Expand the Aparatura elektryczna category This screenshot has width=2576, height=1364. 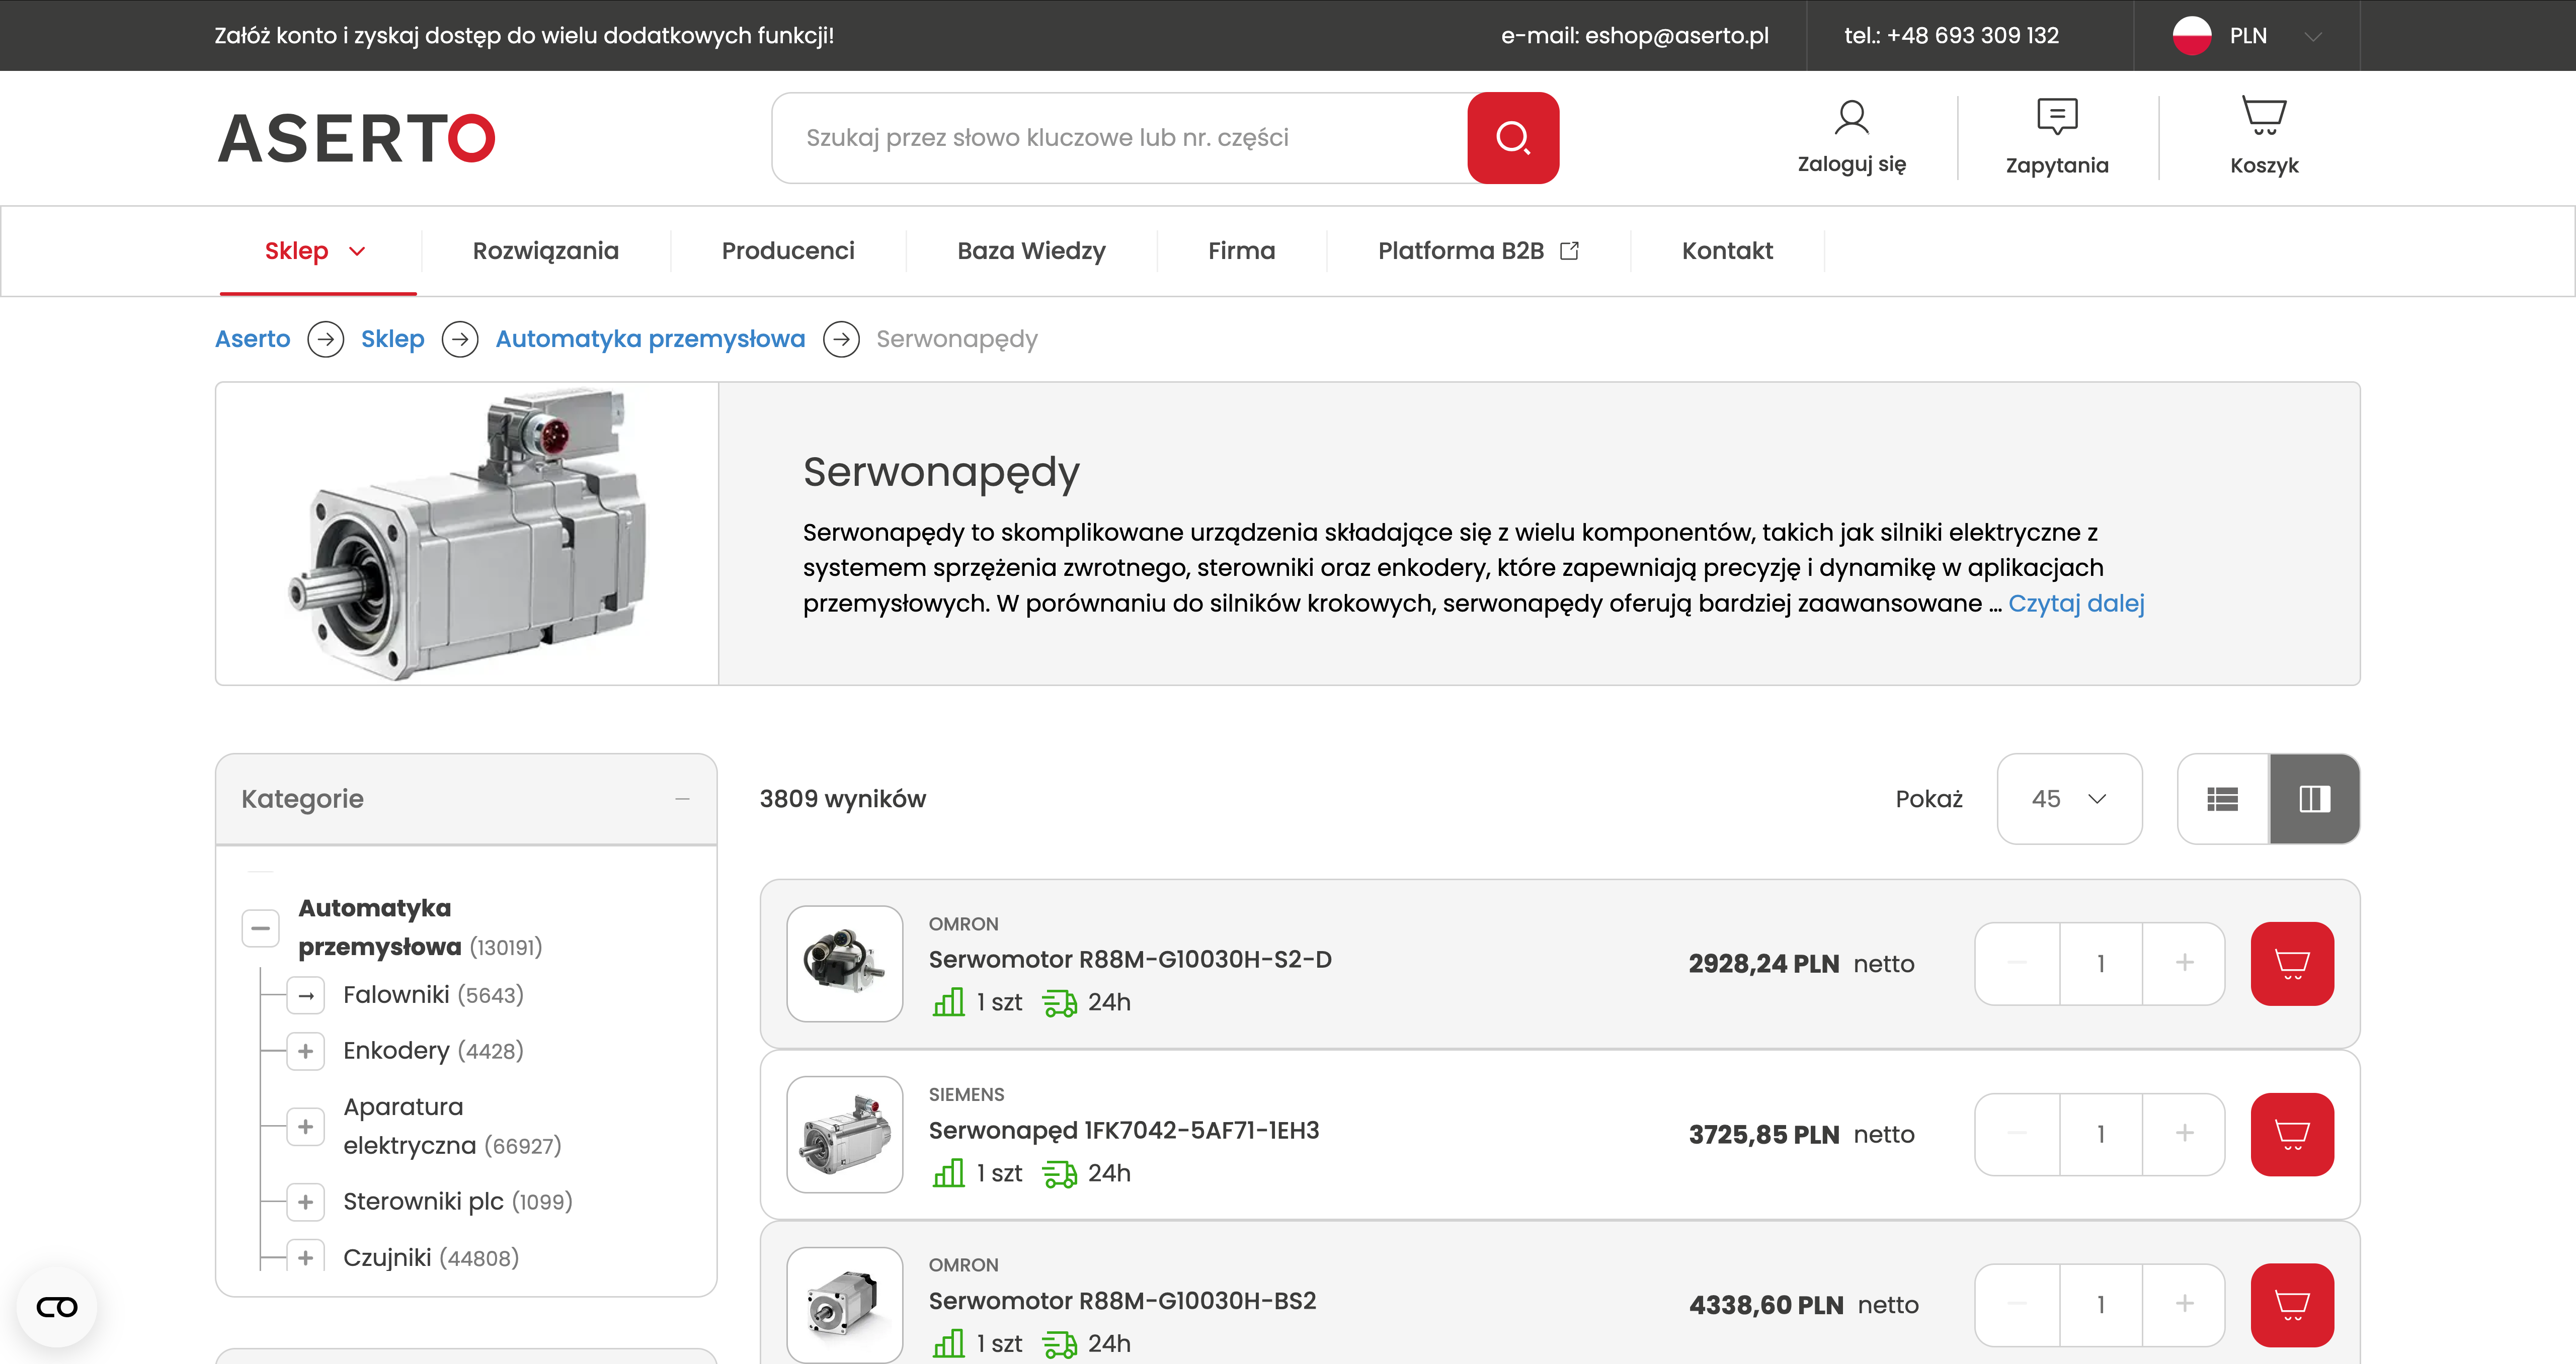306,1127
